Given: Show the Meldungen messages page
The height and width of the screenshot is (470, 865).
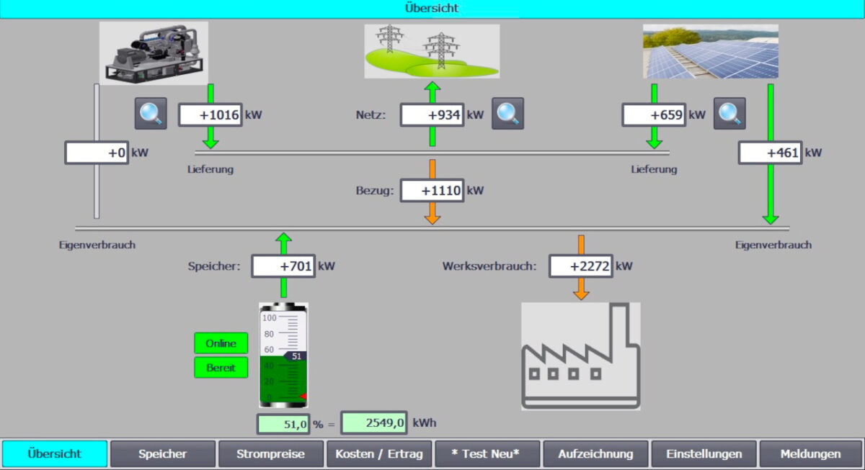Looking at the screenshot, I should tap(810, 454).
